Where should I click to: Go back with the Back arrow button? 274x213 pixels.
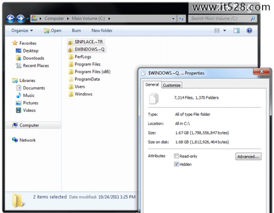[10, 19]
